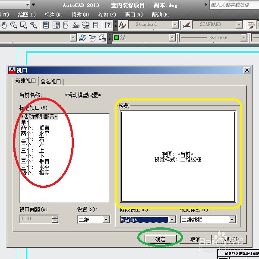259x259 pixels.
Task: Open the Text Style manager icon
Action: coord(123,25)
